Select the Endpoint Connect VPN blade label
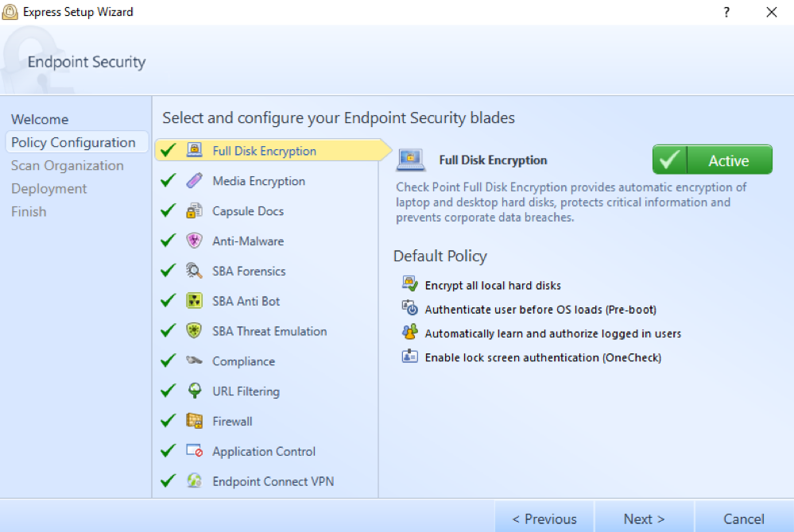This screenshot has width=794, height=532. [x=273, y=481]
